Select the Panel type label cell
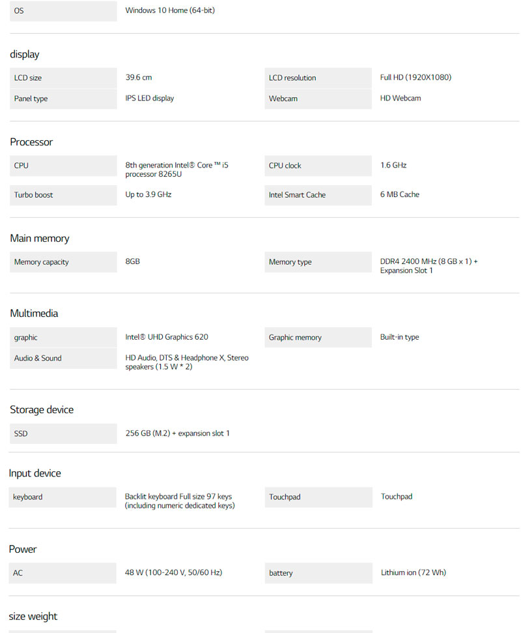The image size is (521, 633). click(x=63, y=99)
